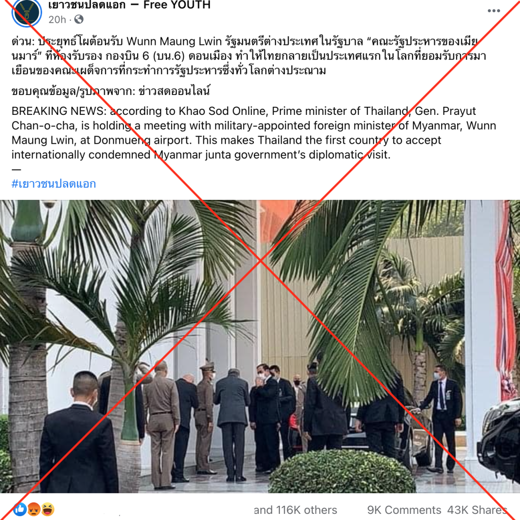Open the #เยาวชนปลดแอก hashtag link
This screenshot has height=520, width=520.
point(54,183)
